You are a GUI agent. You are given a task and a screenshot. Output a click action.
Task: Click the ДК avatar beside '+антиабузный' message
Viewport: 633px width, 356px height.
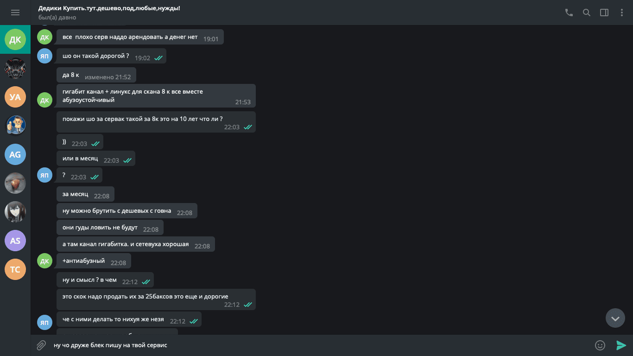pos(44,261)
